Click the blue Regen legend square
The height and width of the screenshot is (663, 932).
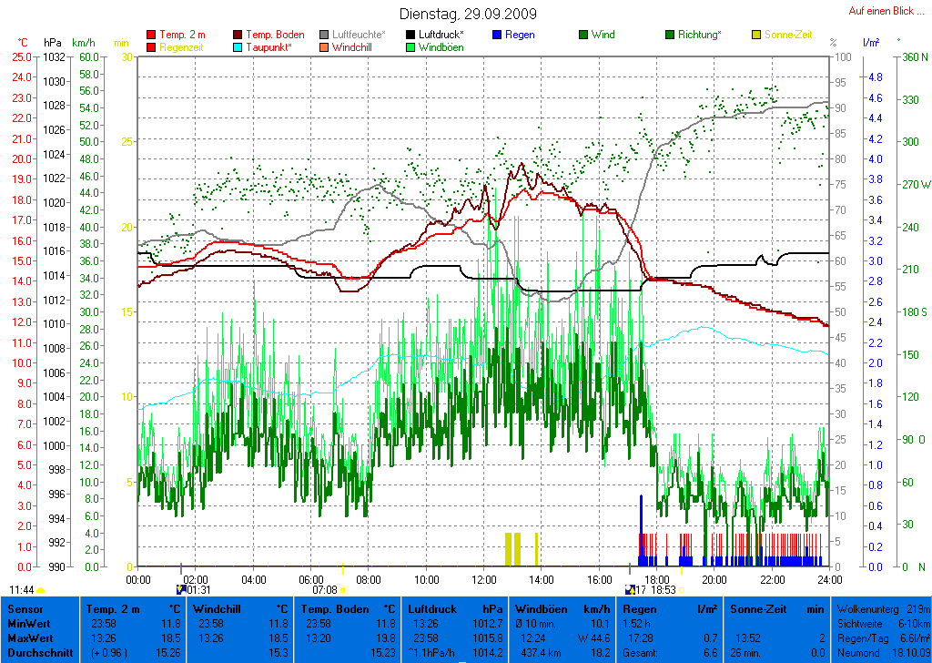[497, 35]
